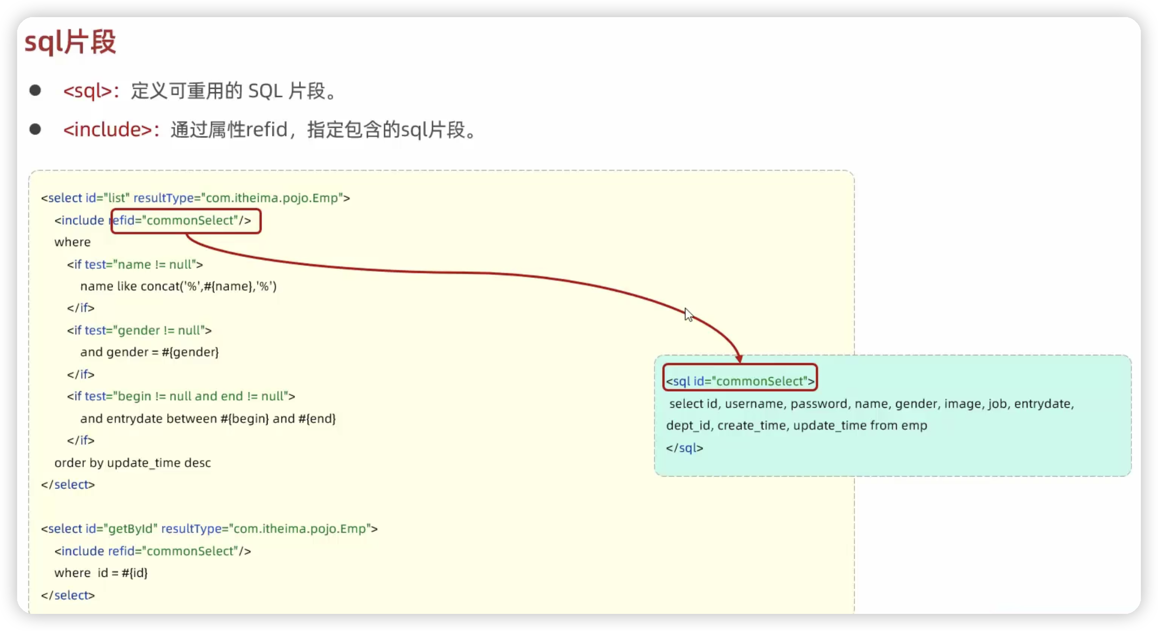Click the name like concat line
The width and height of the screenshot is (1158, 631).
(178, 286)
